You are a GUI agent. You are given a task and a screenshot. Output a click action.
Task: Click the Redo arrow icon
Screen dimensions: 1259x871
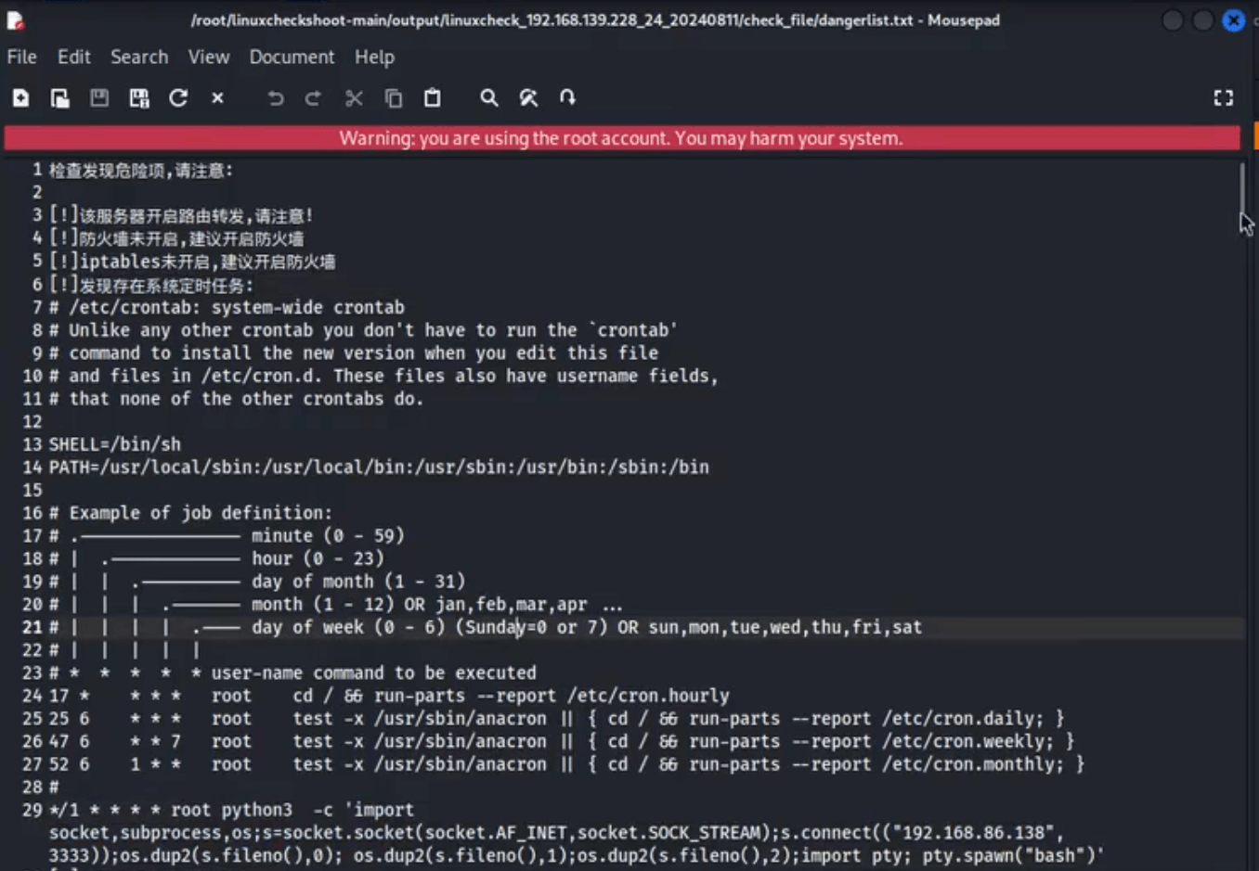(314, 97)
